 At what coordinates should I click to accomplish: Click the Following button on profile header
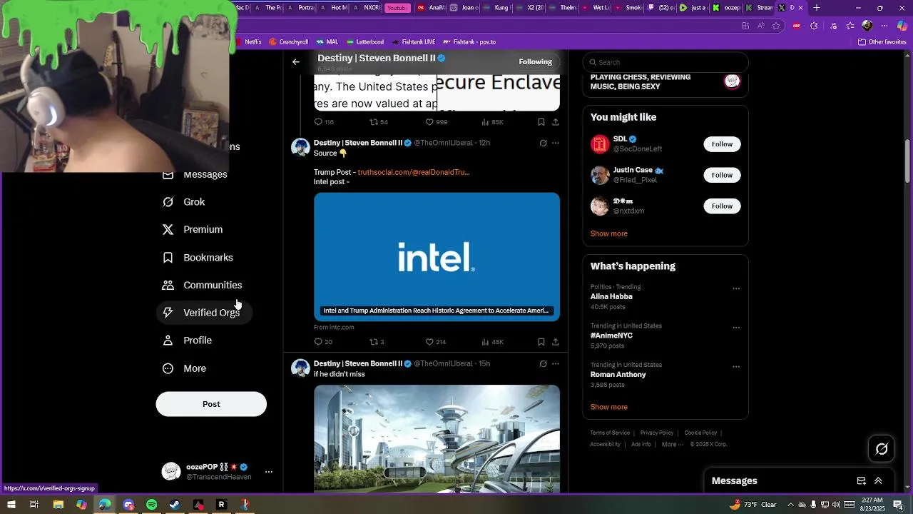[x=536, y=62]
